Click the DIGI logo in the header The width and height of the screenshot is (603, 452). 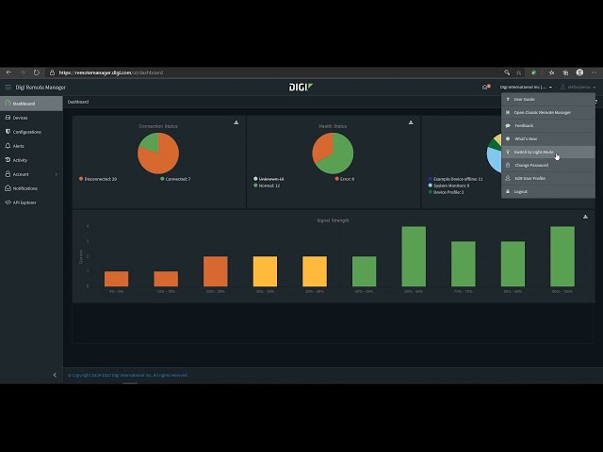tap(301, 88)
